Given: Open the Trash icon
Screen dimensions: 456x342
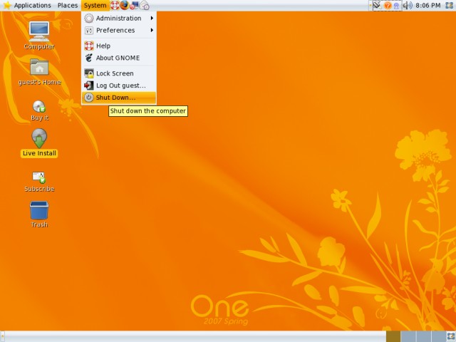Looking at the screenshot, I should [x=39, y=211].
